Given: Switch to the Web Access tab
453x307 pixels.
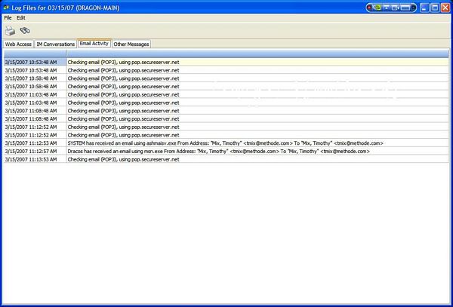Looking at the screenshot, I should click(x=18, y=45).
